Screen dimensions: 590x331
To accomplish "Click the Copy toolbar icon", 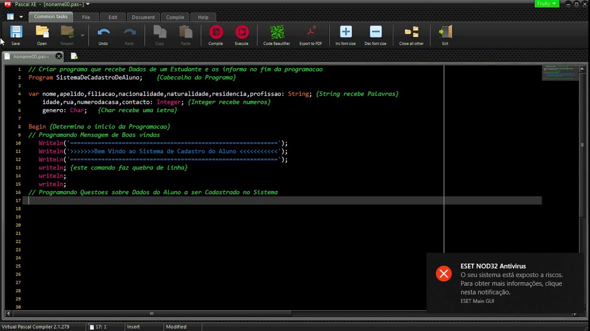I will coord(159,35).
